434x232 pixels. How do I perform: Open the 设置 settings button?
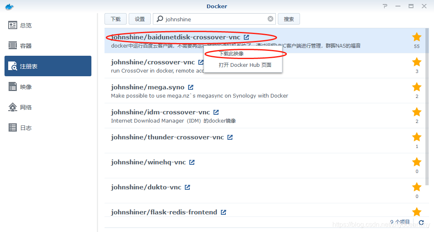[140, 19]
